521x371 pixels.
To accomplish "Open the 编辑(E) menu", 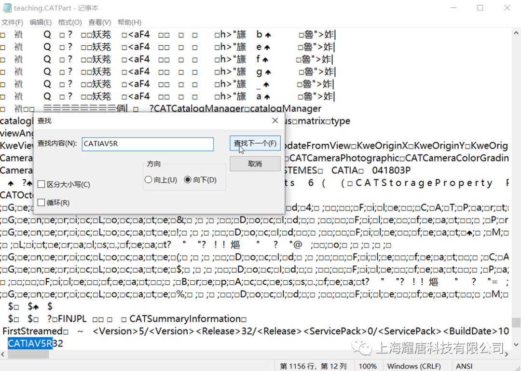I will pos(41,22).
